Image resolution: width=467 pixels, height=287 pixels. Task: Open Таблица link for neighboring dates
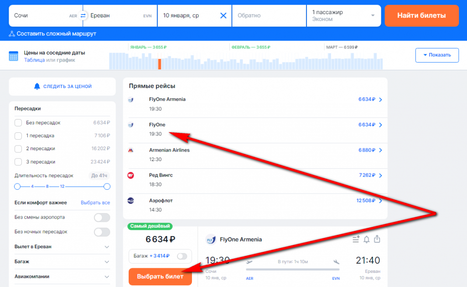(34, 60)
